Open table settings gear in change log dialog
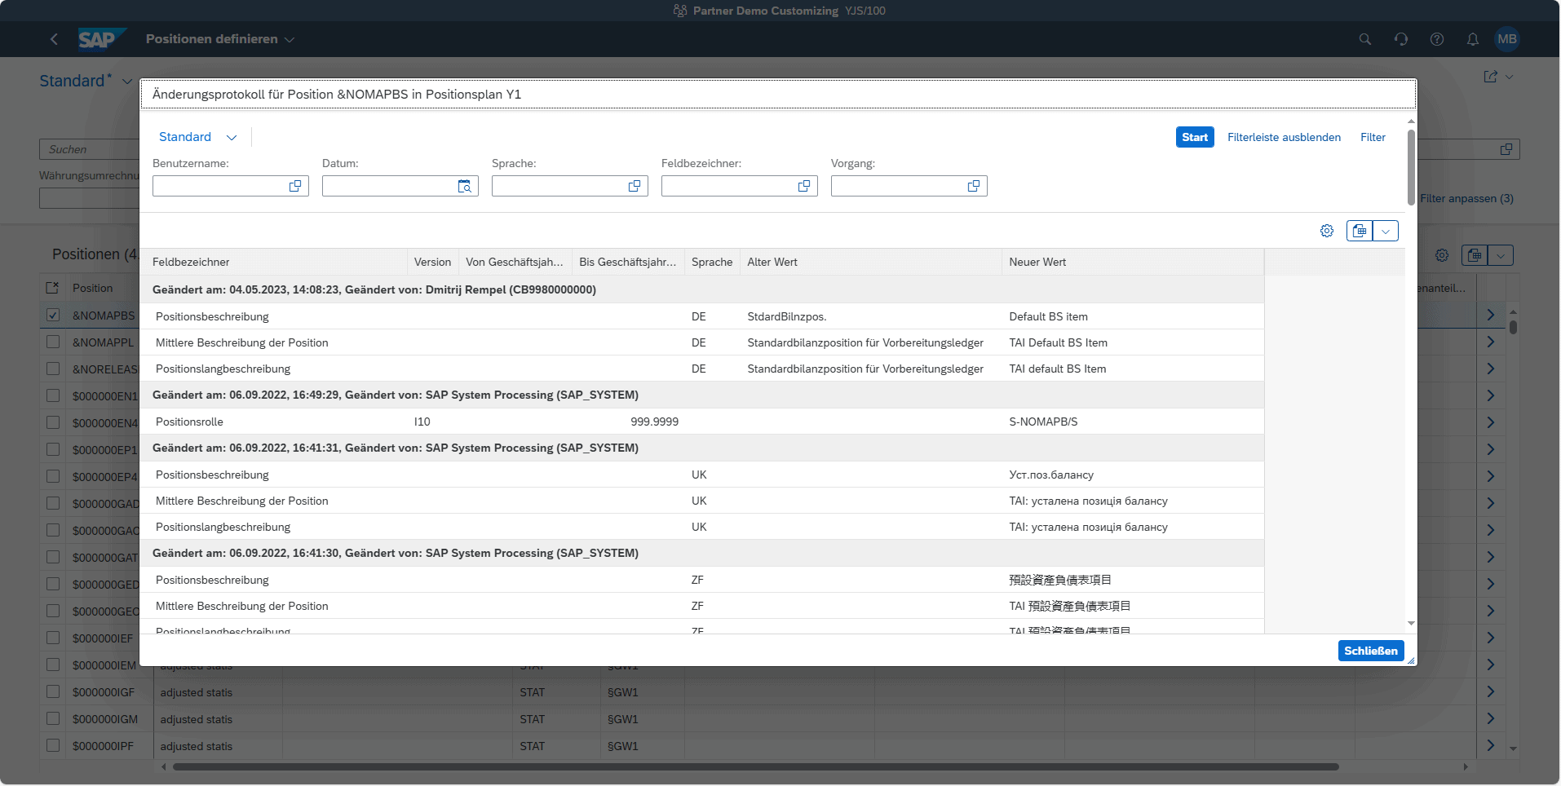Image resolution: width=1561 pixels, height=786 pixels. coord(1327,231)
